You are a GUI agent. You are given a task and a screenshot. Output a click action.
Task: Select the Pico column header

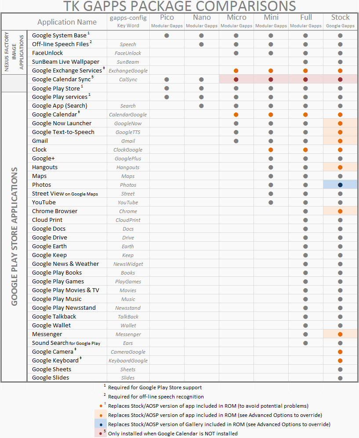[167, 21]
